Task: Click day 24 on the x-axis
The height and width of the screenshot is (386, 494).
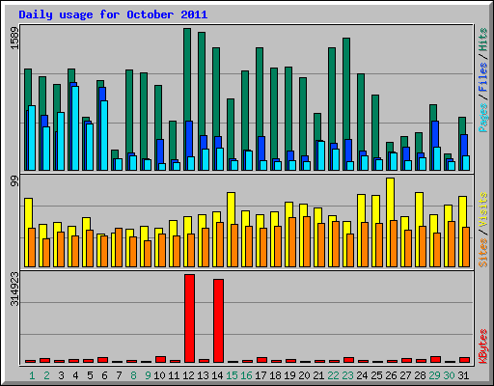Action: click(x=362, y=375)
